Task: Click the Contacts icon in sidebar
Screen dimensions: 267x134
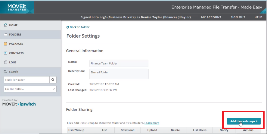Action: (x=5, y=53)
